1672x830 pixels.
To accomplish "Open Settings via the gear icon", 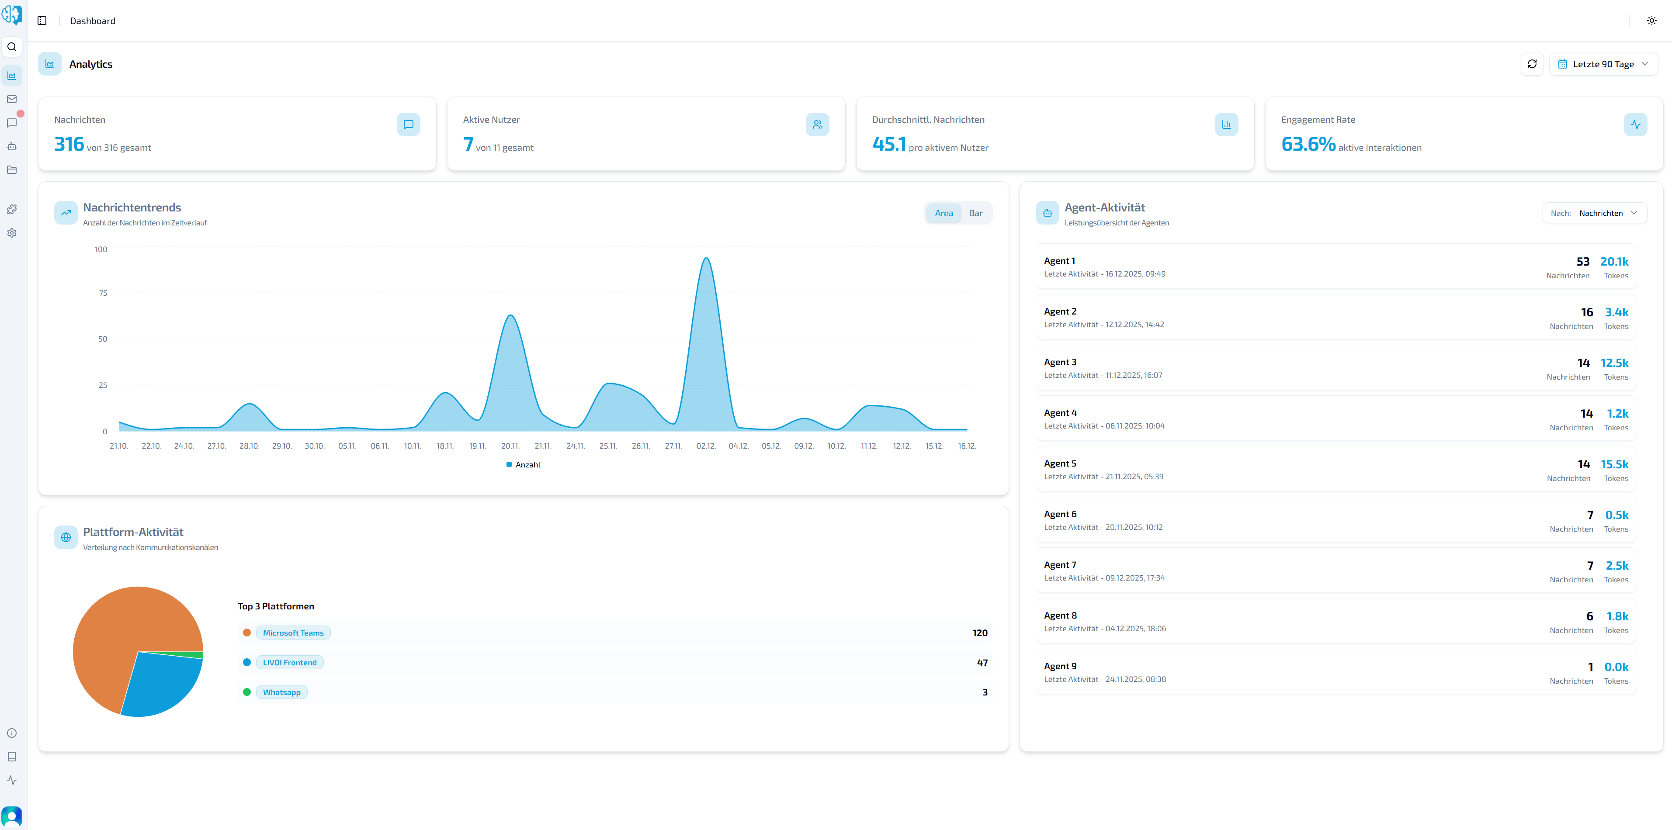I will [x=12, y=232].
